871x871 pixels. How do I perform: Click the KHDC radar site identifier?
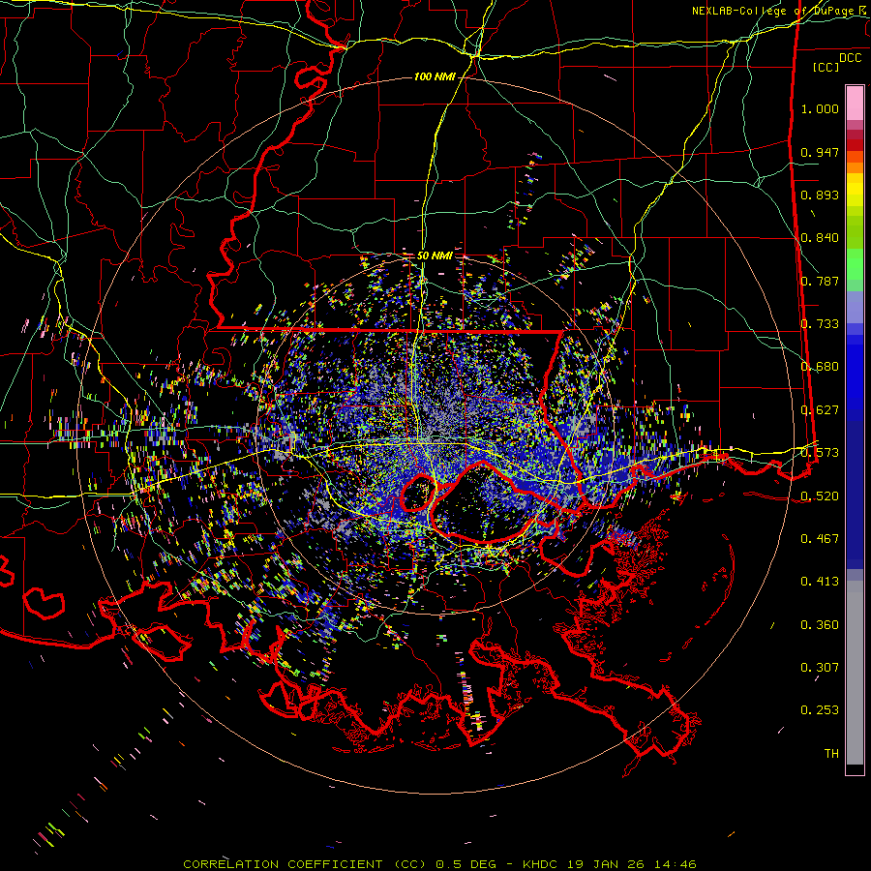(x=542, y=864)
